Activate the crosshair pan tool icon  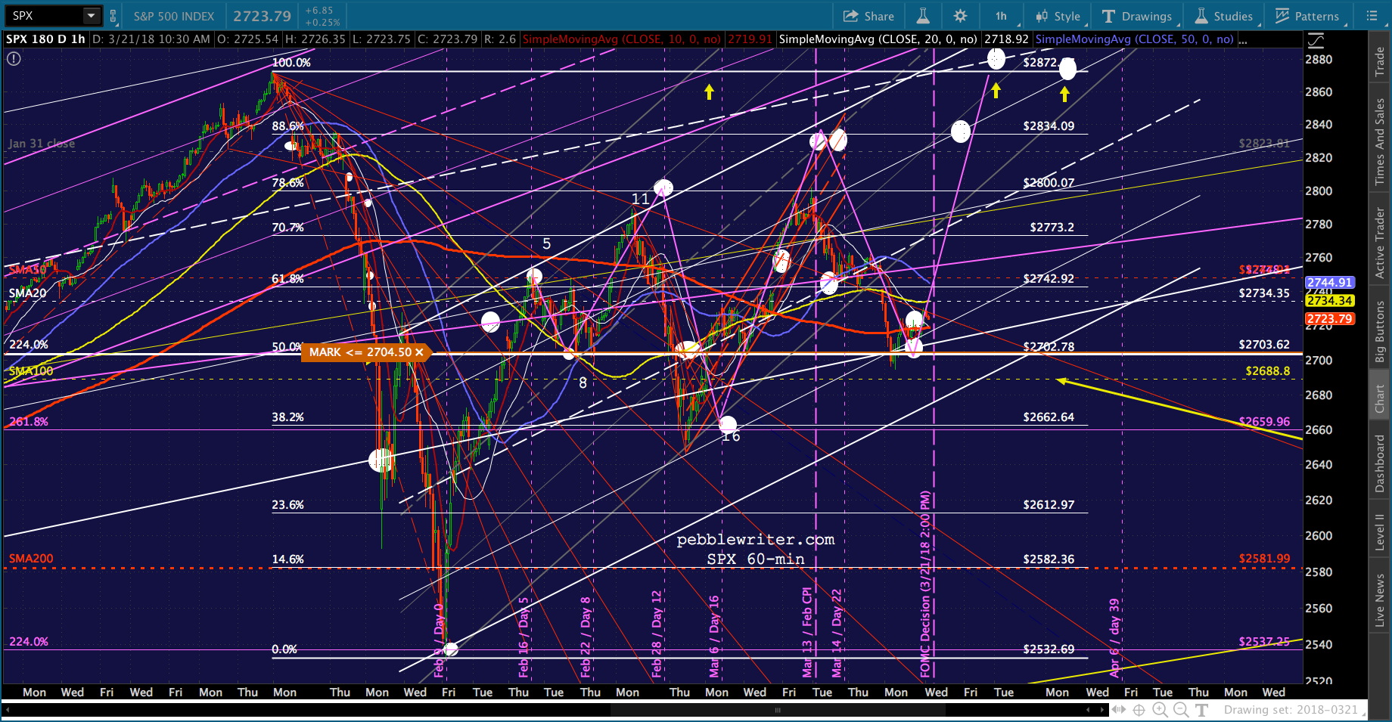1139,710
